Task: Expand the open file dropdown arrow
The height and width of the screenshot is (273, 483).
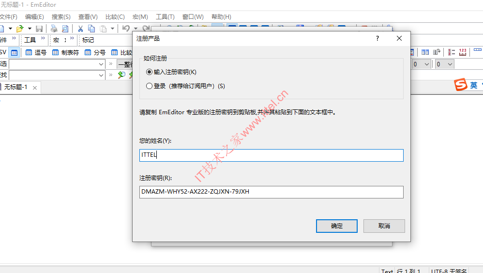Action: pyautogui.click(x=30, y=29)
